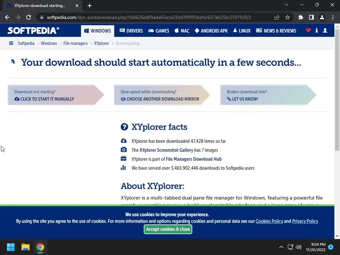
Task: Open the hamburger menu beside breadcrumbs
Action: tap(11, 43)
